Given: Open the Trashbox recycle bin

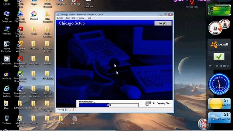Looking at the screenshot, I should (7, 120).
